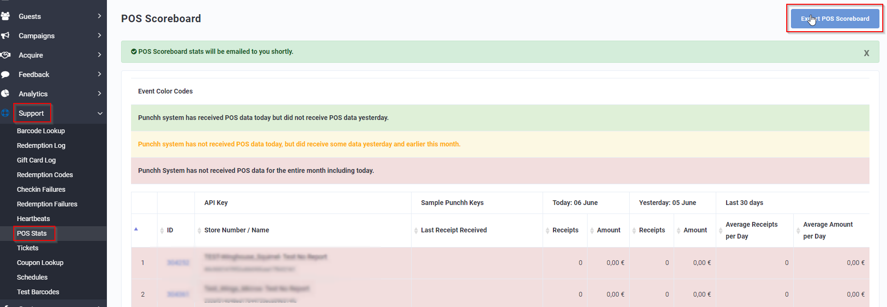
Task: Open the POS Stats menu item
Action: coord(32,233)
